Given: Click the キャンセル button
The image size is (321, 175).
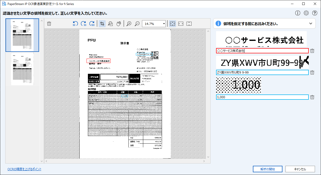Looking at the screenshot, I should [300, 169].
